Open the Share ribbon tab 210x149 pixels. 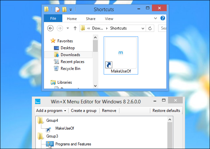pyautogui.click(x=91, y=19)
